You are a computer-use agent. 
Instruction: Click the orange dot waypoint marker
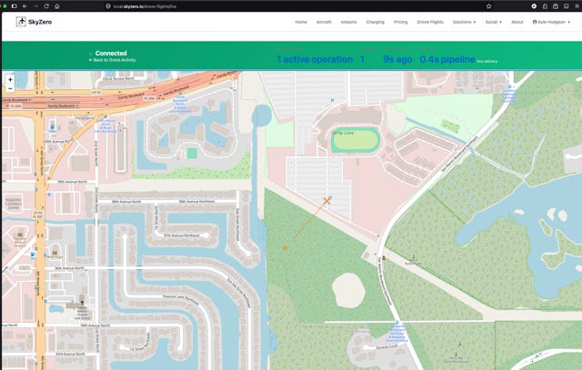285,248
